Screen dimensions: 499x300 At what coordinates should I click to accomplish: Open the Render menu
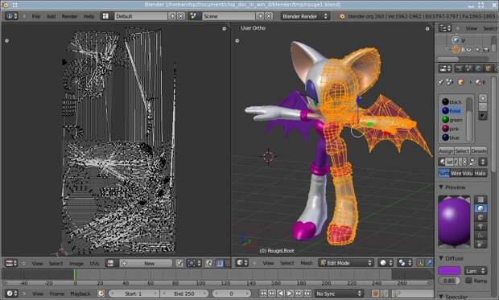click(x=69, y=16)
